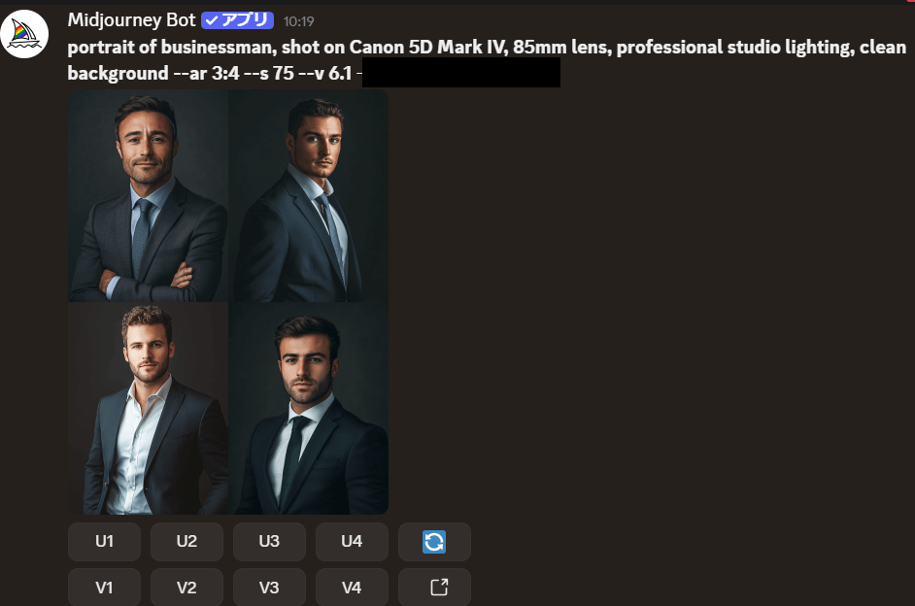915x606 pixels.
Task: Open bottom-left curly-haired man without tie image
Action: [x=149, y=408]
